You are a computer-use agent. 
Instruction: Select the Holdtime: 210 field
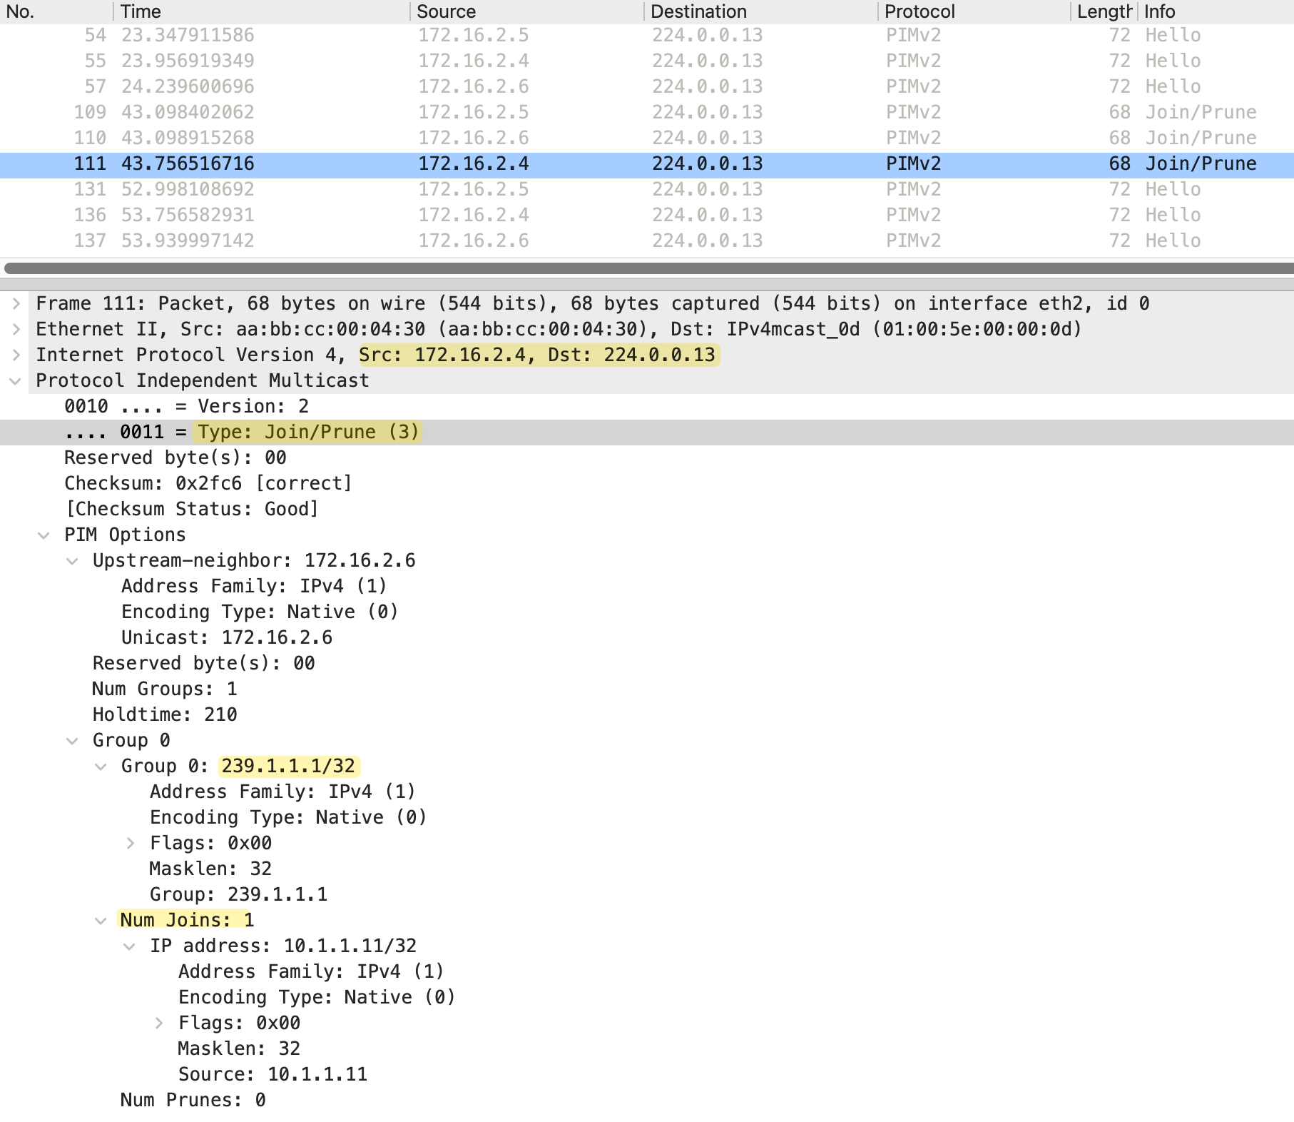point(165,714)
